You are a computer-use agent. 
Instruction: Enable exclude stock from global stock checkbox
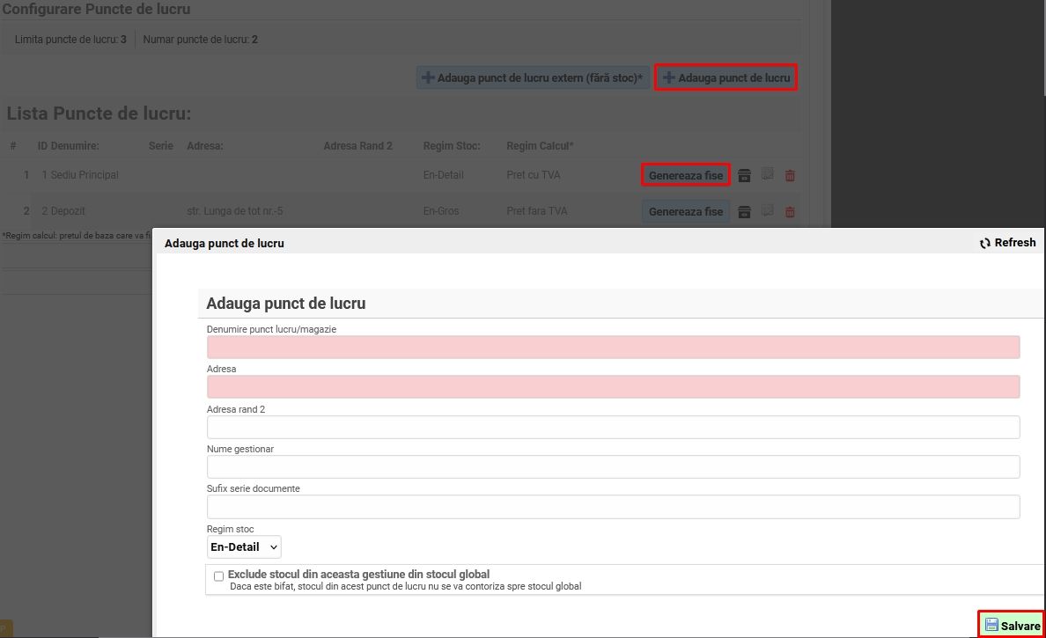[218, 576]
